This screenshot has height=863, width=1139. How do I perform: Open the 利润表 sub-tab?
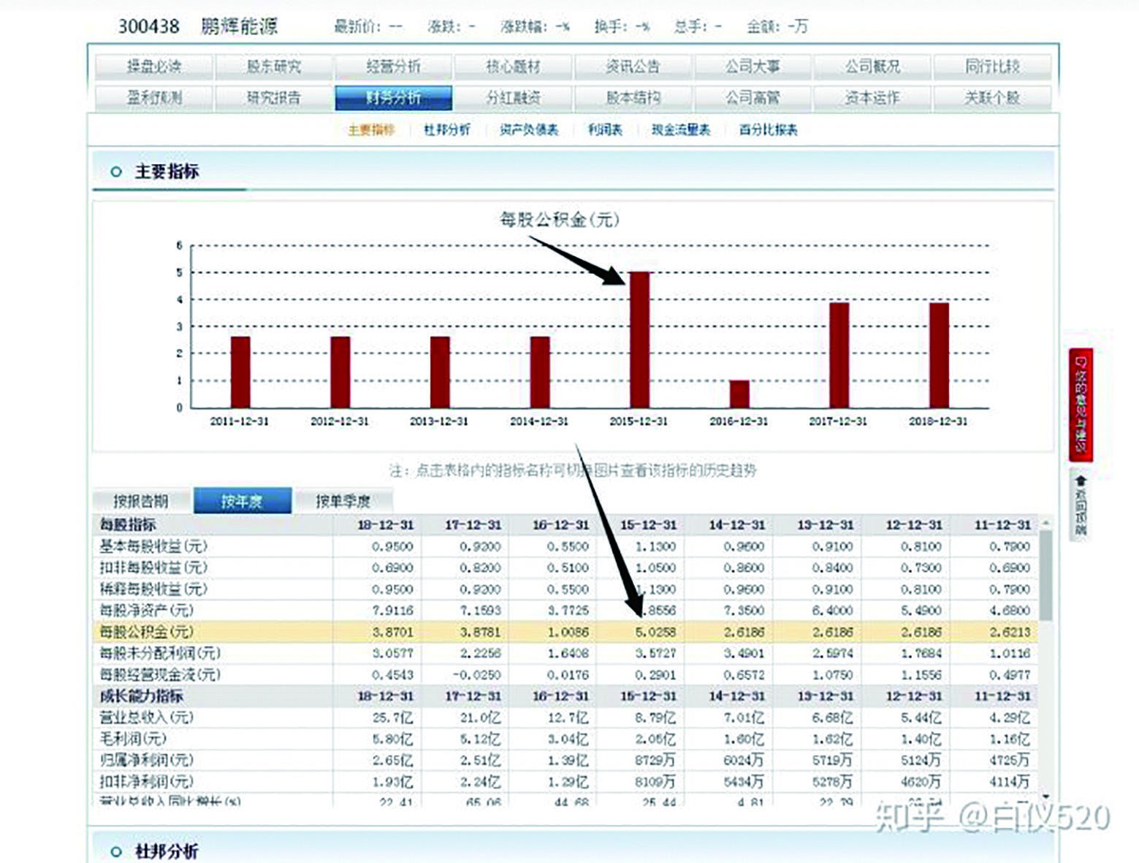[604, 129]
